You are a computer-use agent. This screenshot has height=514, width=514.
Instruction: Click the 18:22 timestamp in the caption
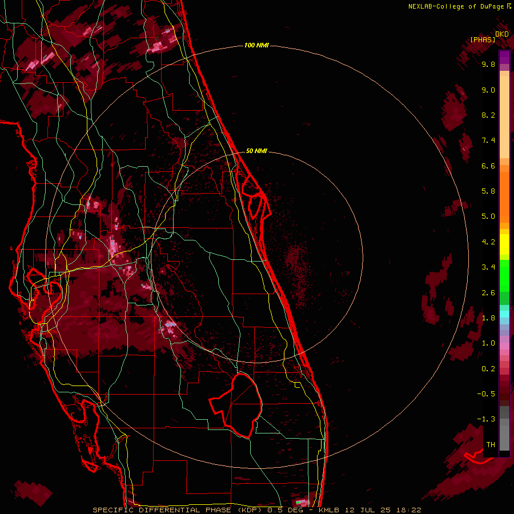tap(408, 510)
